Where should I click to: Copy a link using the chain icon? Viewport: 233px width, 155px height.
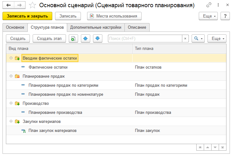[208, 5]
